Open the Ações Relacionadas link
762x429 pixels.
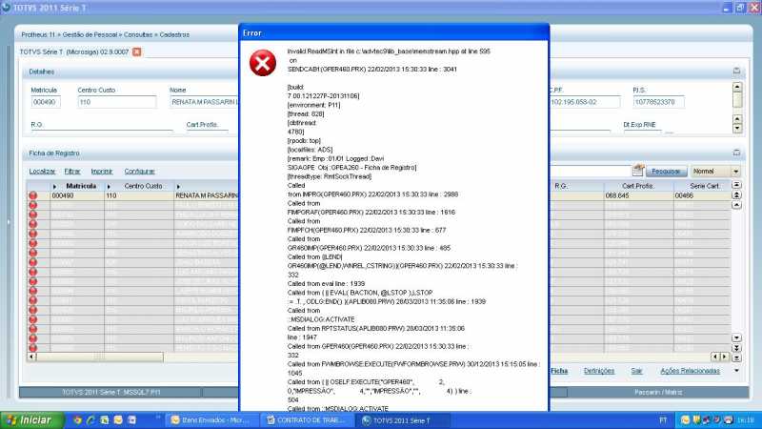point(690,371)
